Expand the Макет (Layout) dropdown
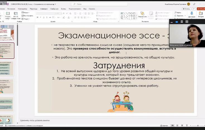This screenshot has height=130, width=205. [25, 12]
